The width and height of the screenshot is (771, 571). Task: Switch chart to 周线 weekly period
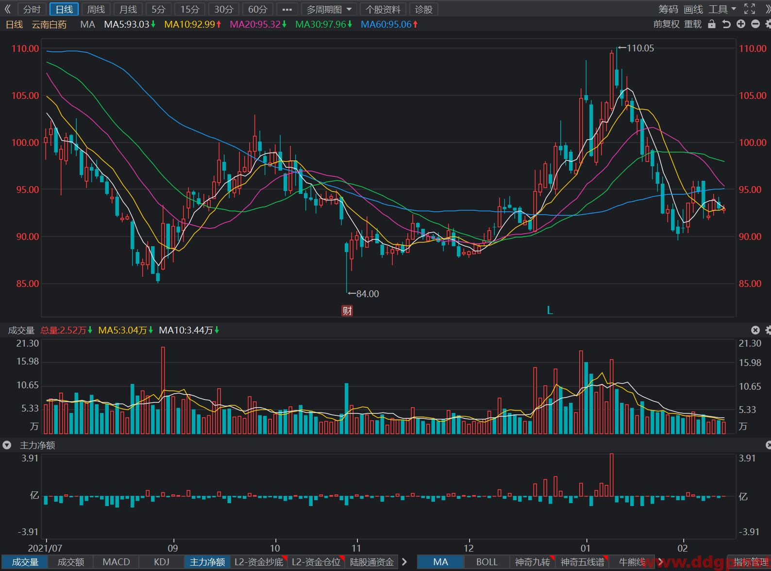(x=96, y=9)
